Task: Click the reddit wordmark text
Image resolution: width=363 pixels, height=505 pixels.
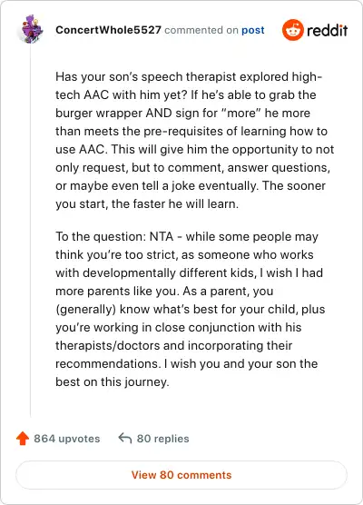Action: [x=327, y=30]
